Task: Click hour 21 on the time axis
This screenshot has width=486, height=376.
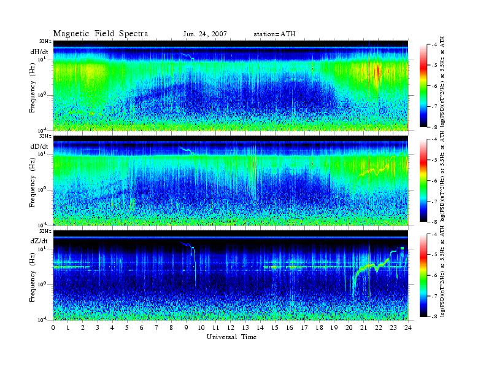Action: (x=363, y=327)
